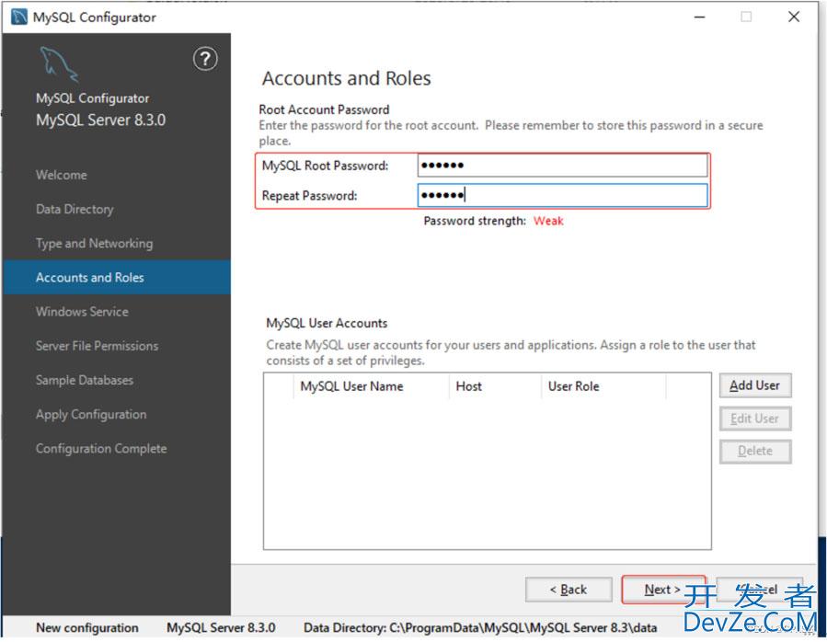The image size is (827, 642).
Task: Click the Add User button
Action: click(754, 385)
